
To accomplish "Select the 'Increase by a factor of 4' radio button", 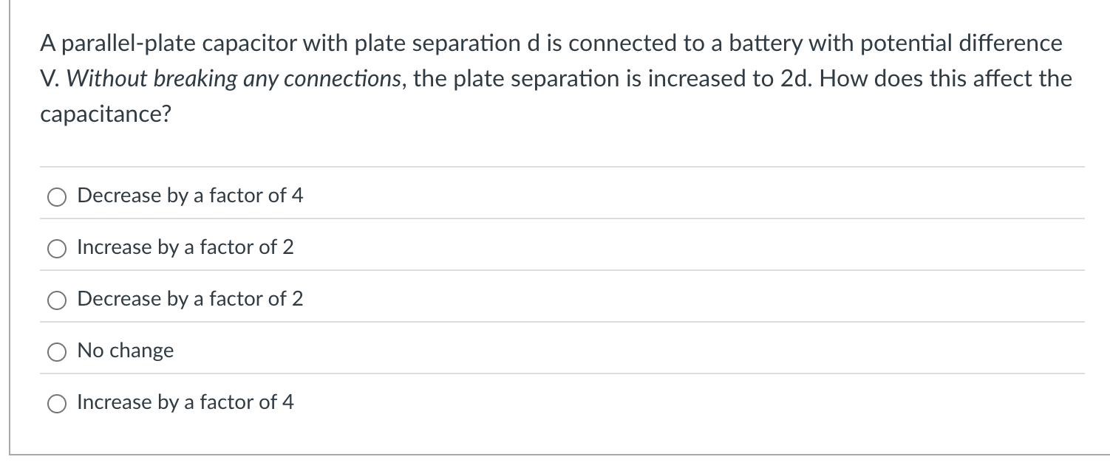I will (57, 403).
